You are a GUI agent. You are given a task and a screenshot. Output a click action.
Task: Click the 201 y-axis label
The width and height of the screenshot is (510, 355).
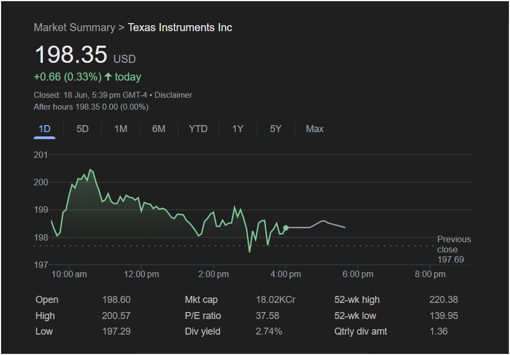tap(41, 155)
